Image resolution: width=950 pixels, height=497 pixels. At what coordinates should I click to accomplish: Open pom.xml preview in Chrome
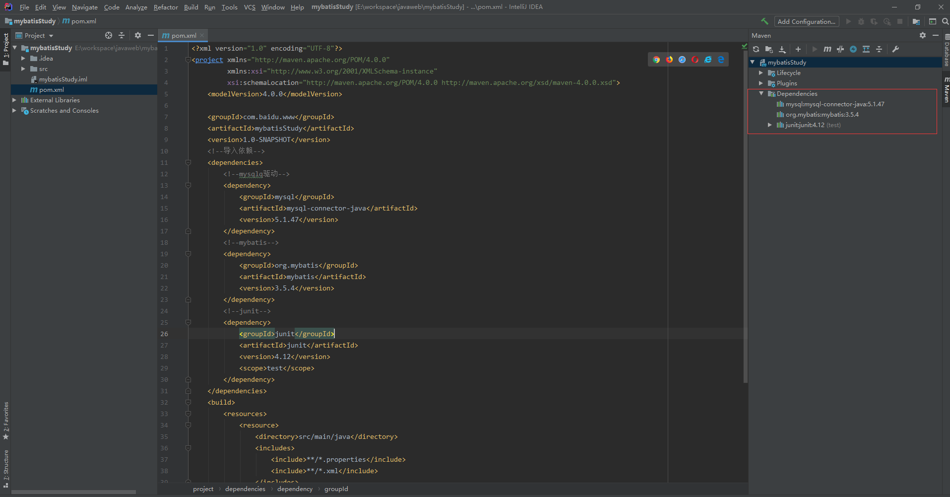tap(656, 60)
